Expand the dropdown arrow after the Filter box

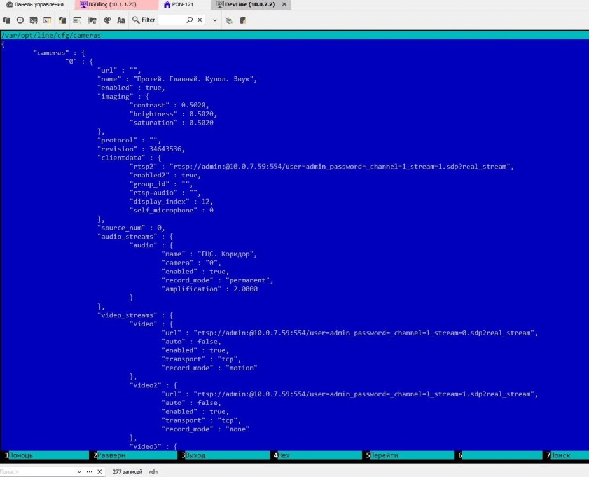click(215, 20)
